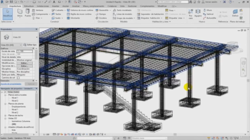Collapse Vistas 3D tree node
The width and height of the screenshot is (250, 140).
pyautogui.click(x=5, y=118)
